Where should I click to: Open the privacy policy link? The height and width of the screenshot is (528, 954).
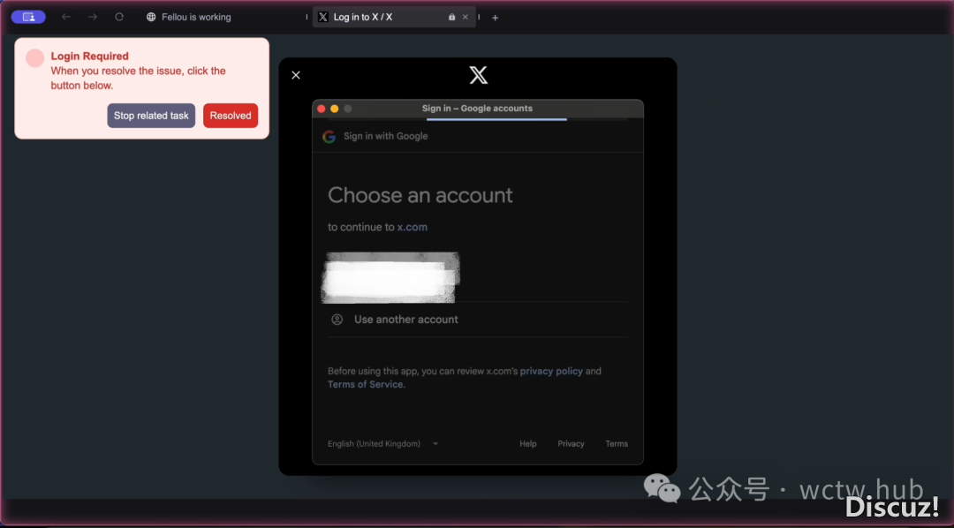pyautogui.click(x=551, y=371)
